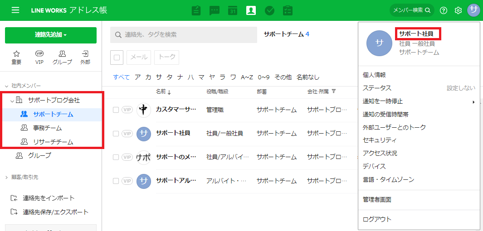
Task: Open the message board icon in top bar
Action: [196, 10]
